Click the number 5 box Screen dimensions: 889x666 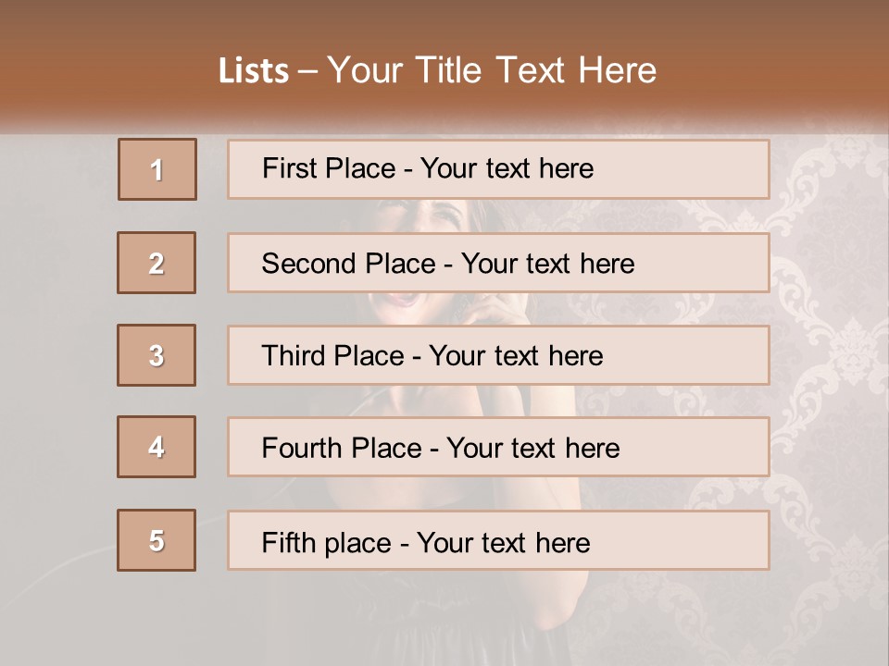(x=157, y=540)
